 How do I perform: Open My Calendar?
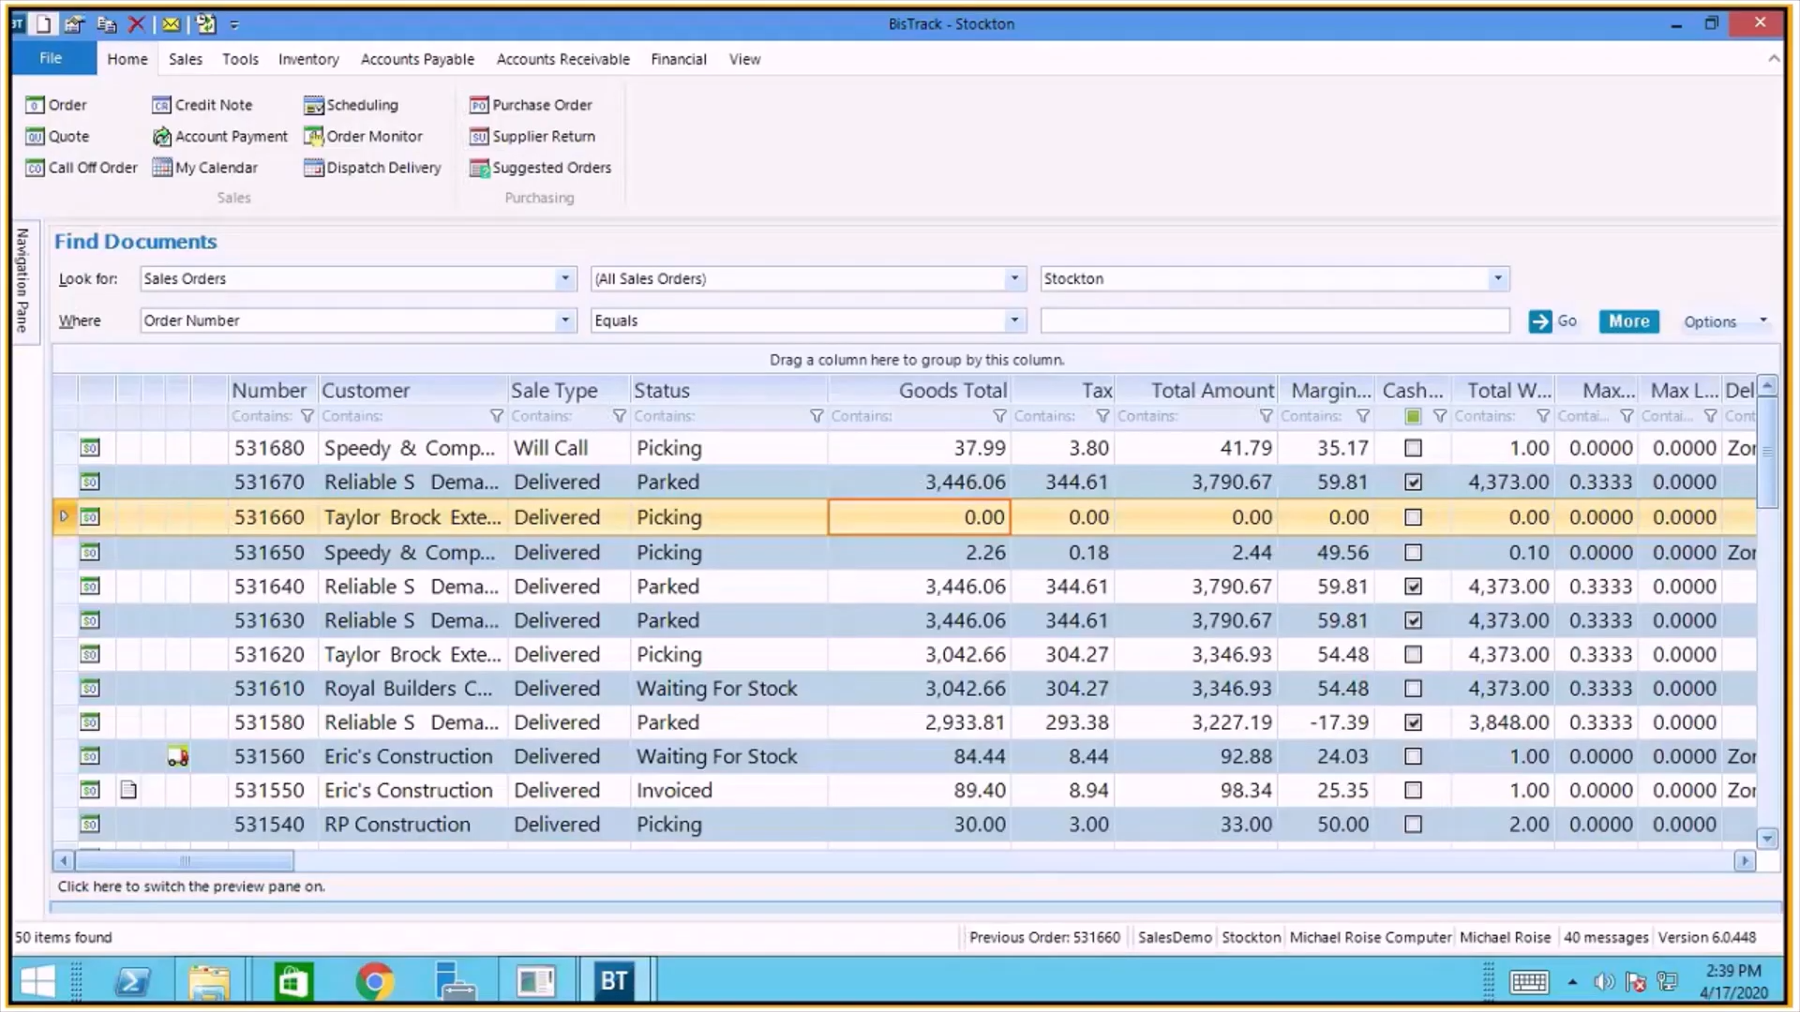click(x=205, y=168)
